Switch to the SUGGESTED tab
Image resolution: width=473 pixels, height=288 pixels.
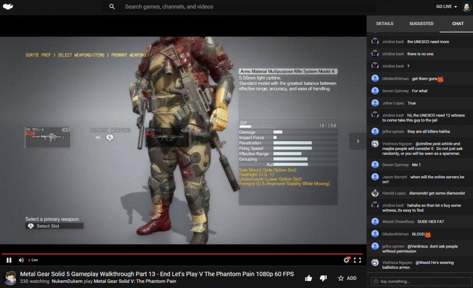coord(421,24)
